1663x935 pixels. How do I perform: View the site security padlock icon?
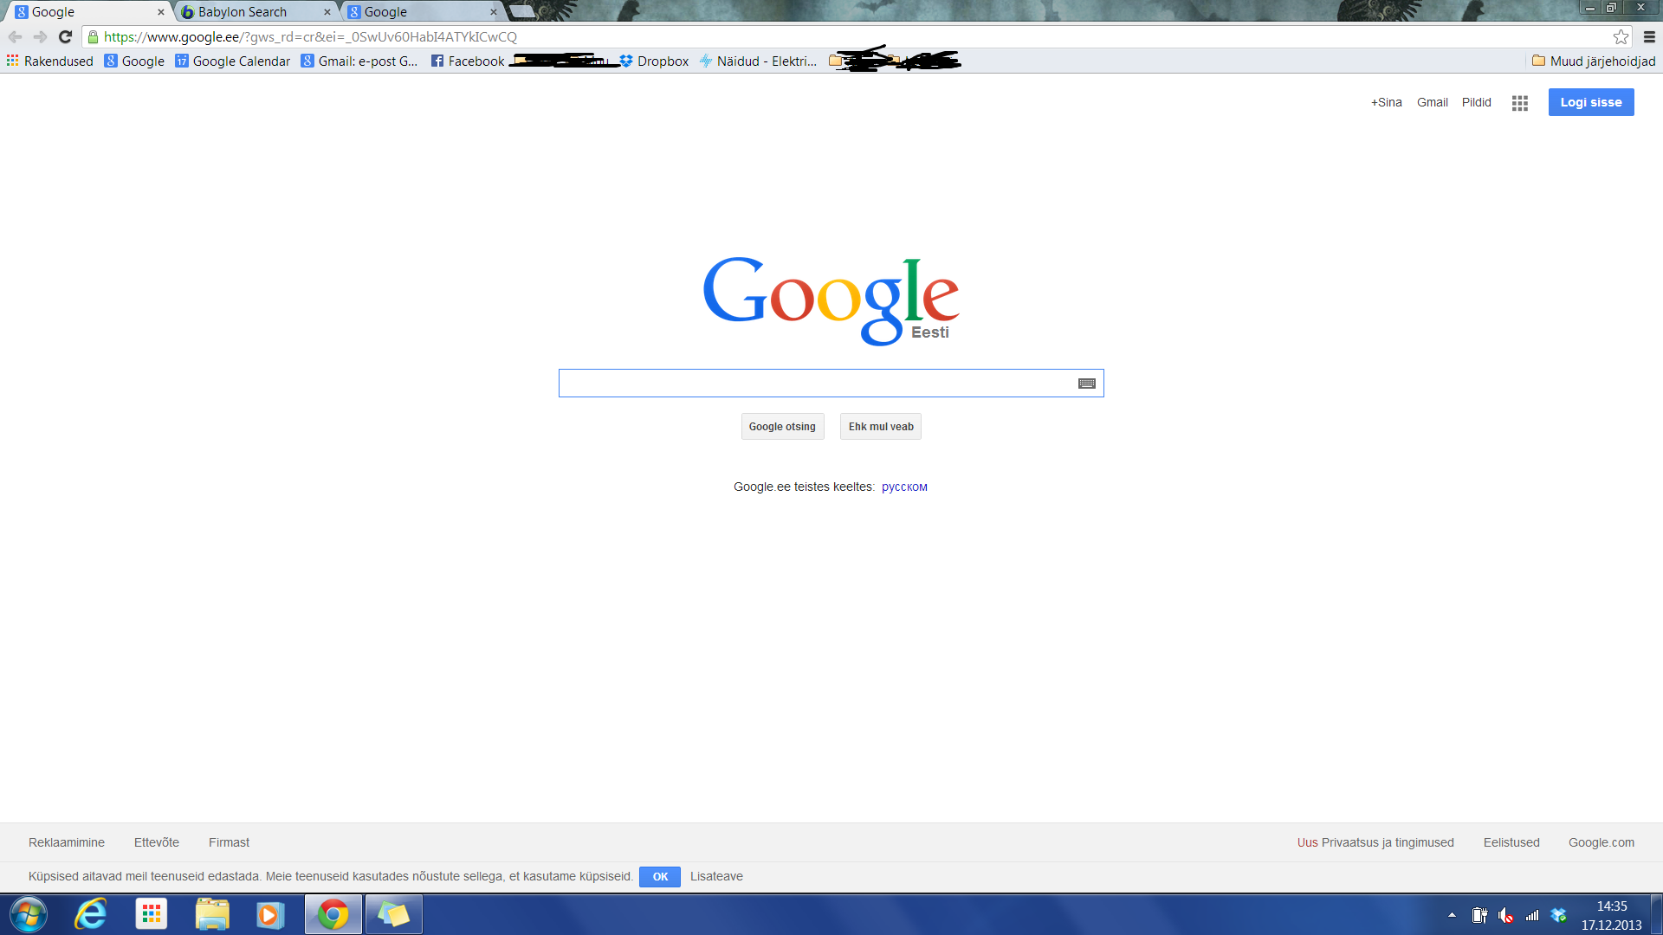click(x=93, y=37)
